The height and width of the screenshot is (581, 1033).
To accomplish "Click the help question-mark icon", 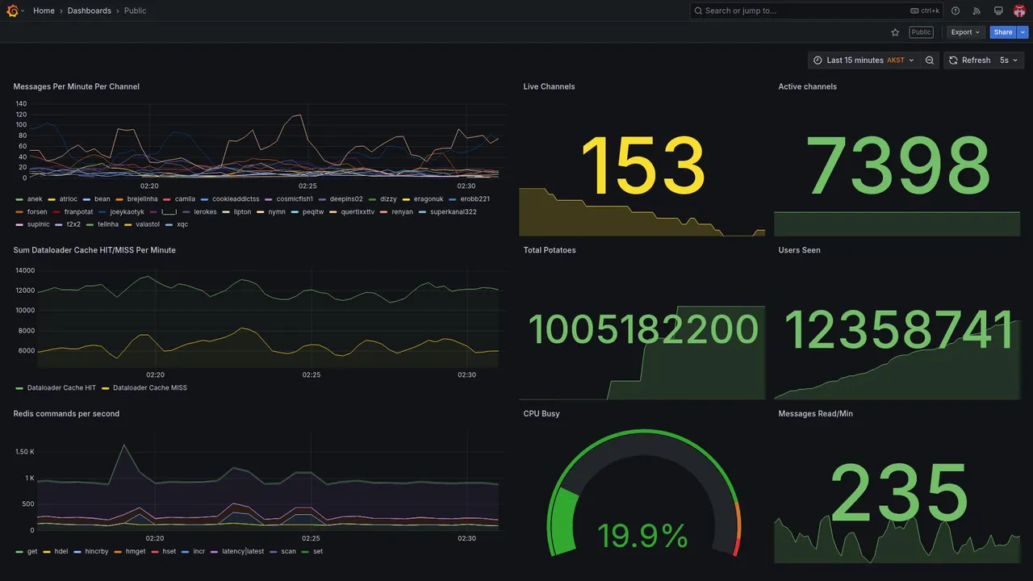I will tap(956, 10).
